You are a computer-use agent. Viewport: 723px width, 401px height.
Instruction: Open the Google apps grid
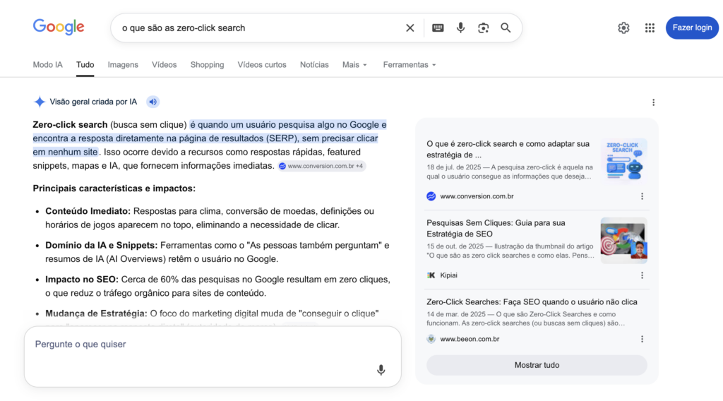pos(650,28)
